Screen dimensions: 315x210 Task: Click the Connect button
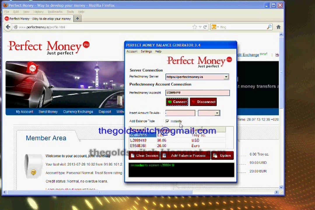177,102
